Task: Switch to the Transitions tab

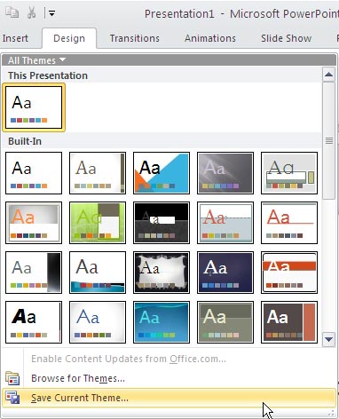Action: (x=135, y=38)
